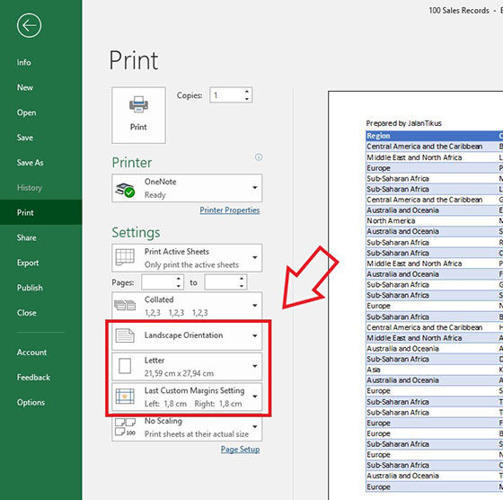Click the Landscape Orientation page icon
This screenshot has height=500, width=503.
(125, 335)
